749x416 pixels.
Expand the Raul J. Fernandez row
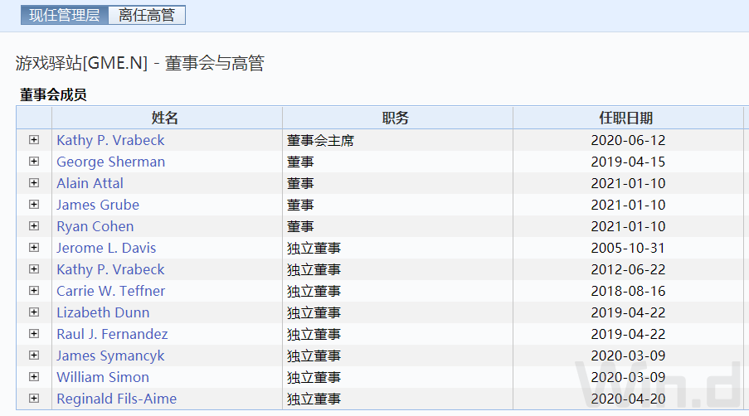coord(34,333)
